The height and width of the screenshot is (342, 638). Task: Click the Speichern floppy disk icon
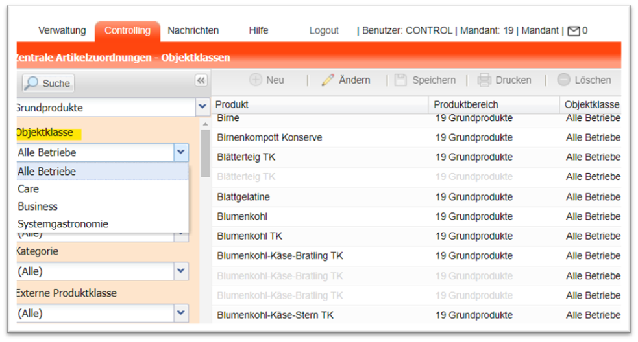(x=400, y=80)
